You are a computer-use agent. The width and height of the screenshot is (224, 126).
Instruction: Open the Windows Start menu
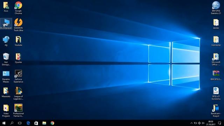click(4, 123)
